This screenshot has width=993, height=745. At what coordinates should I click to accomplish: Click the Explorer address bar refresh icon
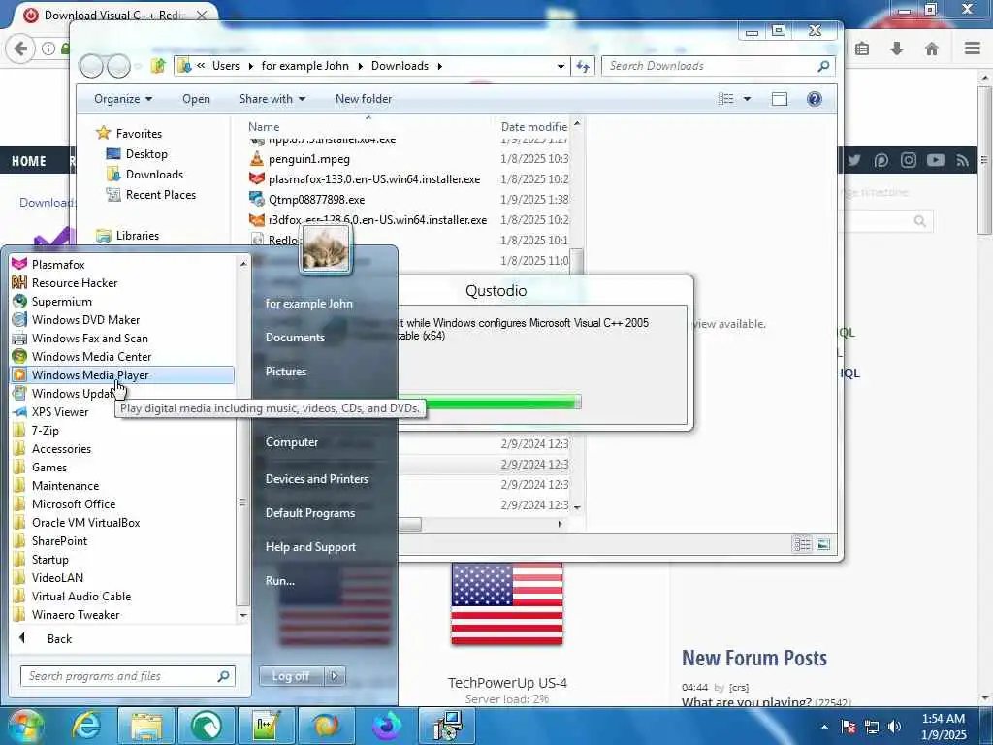pyautogui.click(x=583, y=66)
